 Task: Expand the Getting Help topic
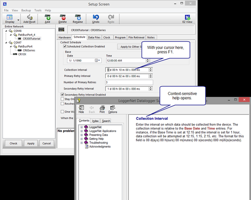(x=82, y=139)
